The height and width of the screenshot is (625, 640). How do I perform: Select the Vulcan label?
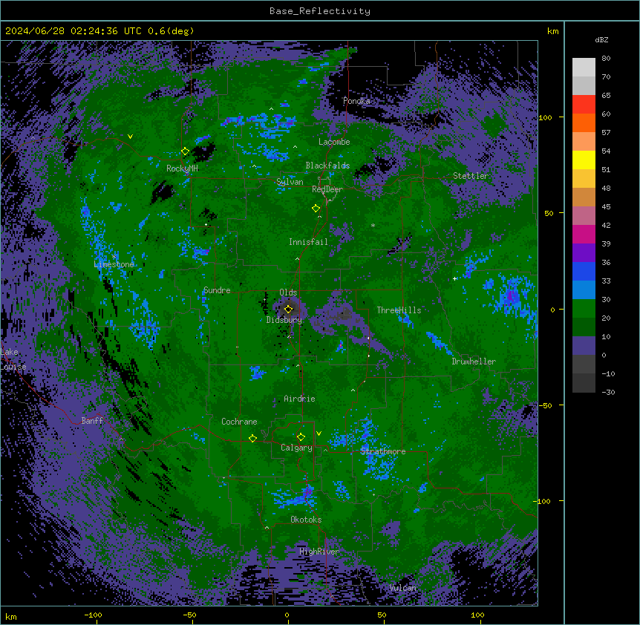point(402,588)
